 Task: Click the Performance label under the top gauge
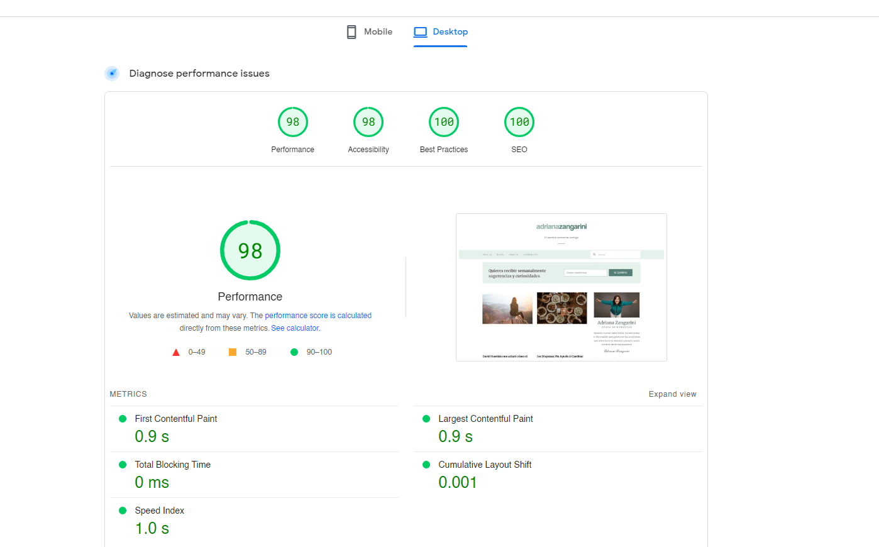click(293, 150)
